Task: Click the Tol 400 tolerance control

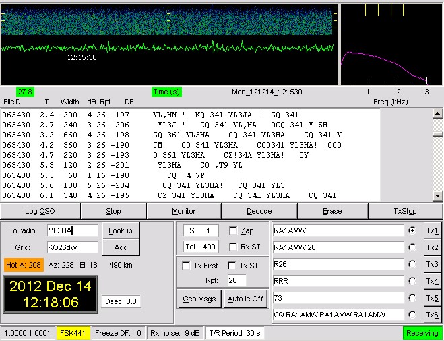Action: click(x=201, y=247)
